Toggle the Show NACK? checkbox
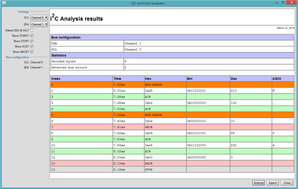The image size is (298, 189). [32, 51]
